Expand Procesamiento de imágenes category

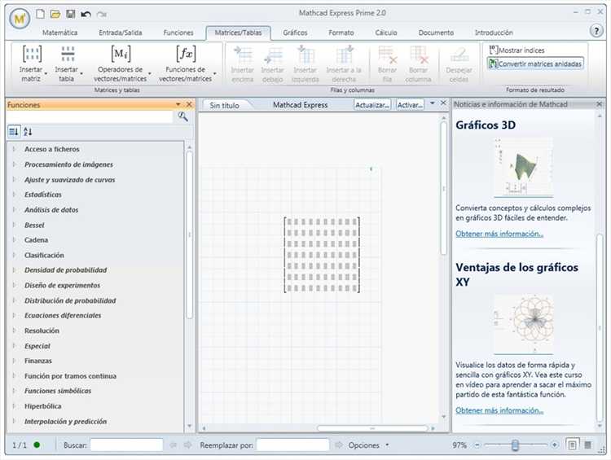point(15,164)
